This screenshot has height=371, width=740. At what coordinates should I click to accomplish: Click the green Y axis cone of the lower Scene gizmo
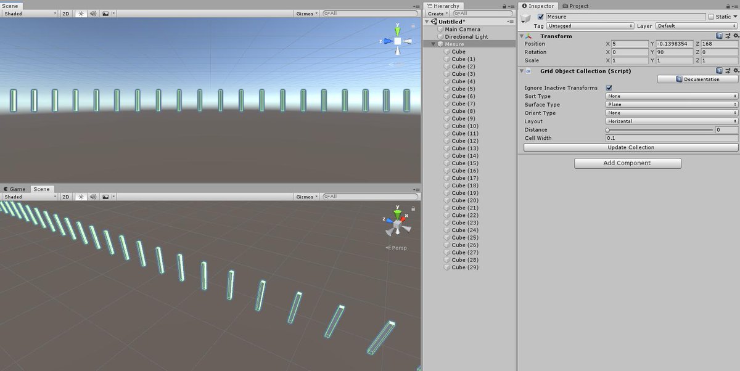(398, 215)
